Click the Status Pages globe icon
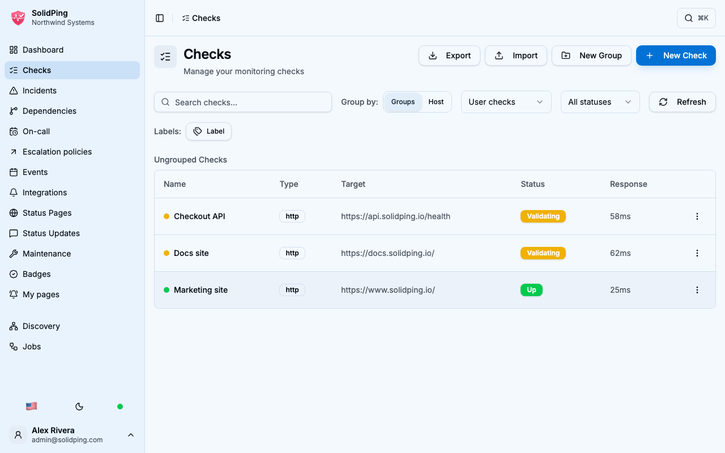This screenshot has height=453, width=725. coord(14,213)
